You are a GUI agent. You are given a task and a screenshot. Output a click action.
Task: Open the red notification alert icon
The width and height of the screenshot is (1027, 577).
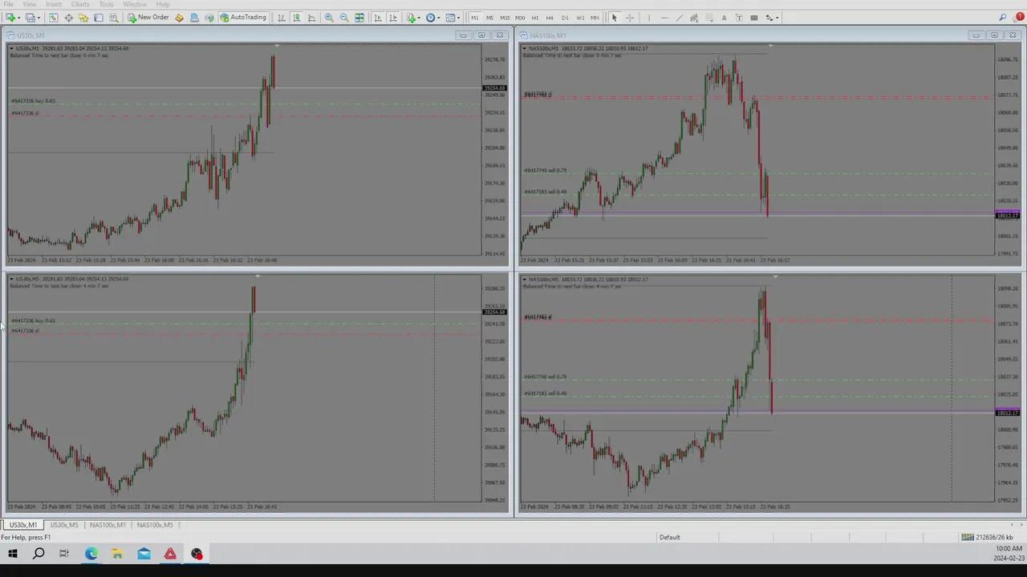tap(1019, 16)
